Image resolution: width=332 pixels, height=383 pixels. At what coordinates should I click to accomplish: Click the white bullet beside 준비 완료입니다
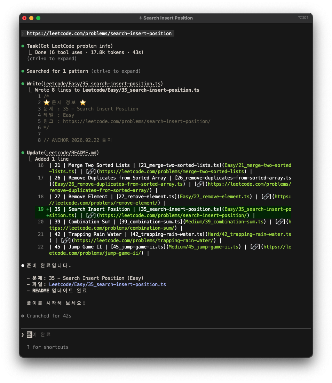23,266
